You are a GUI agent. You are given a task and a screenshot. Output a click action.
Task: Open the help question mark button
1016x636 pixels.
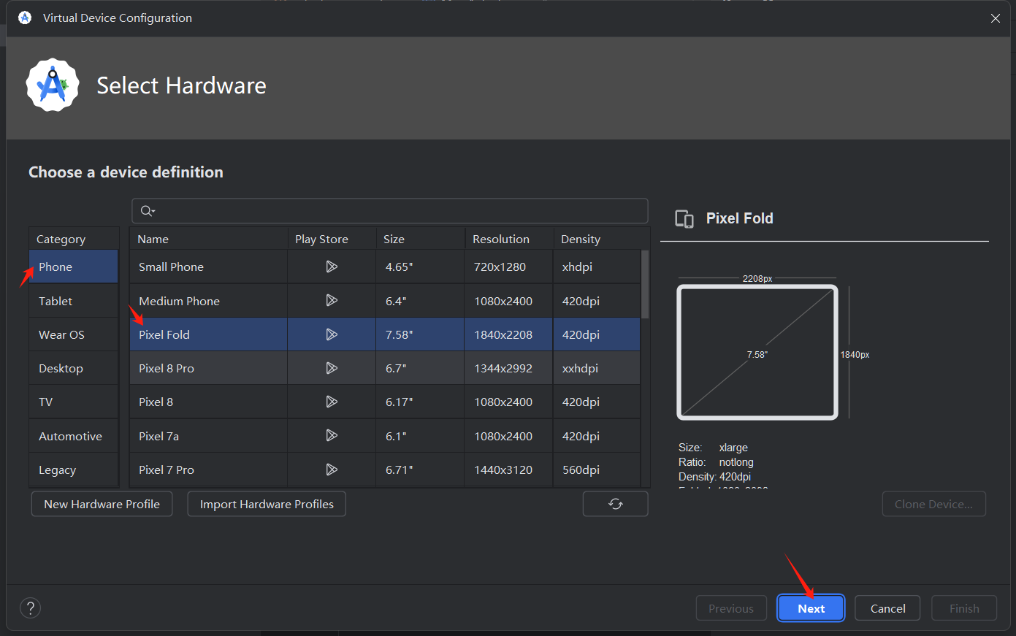click(x=30, y=608)
